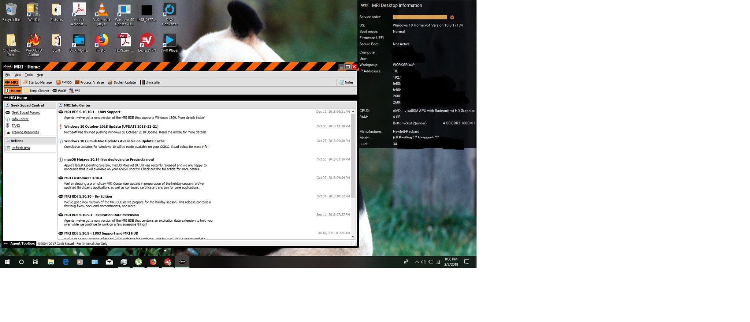Select the Pictures folder desktop icon
Viewport: 750px width, 322px height.
(x=56, y=12)
